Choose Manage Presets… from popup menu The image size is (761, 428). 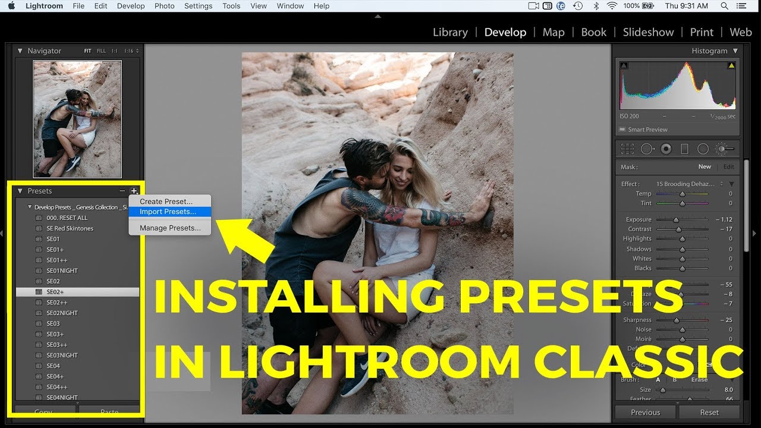[169, 228]
